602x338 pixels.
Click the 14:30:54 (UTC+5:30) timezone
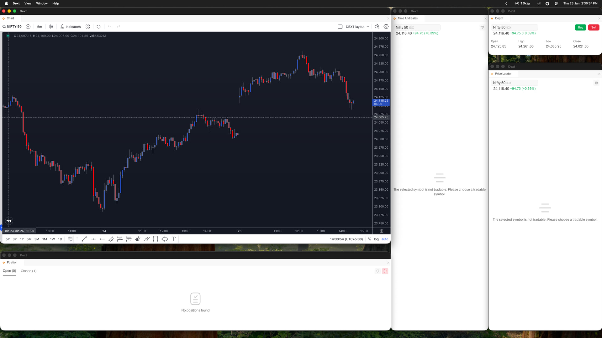pyautogui.click(x=346, y=239)
